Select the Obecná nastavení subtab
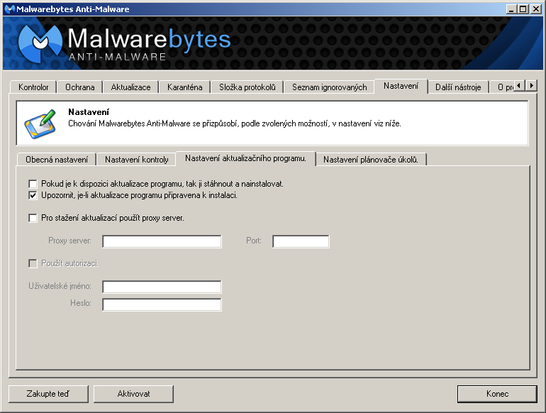 coord(56,160)
